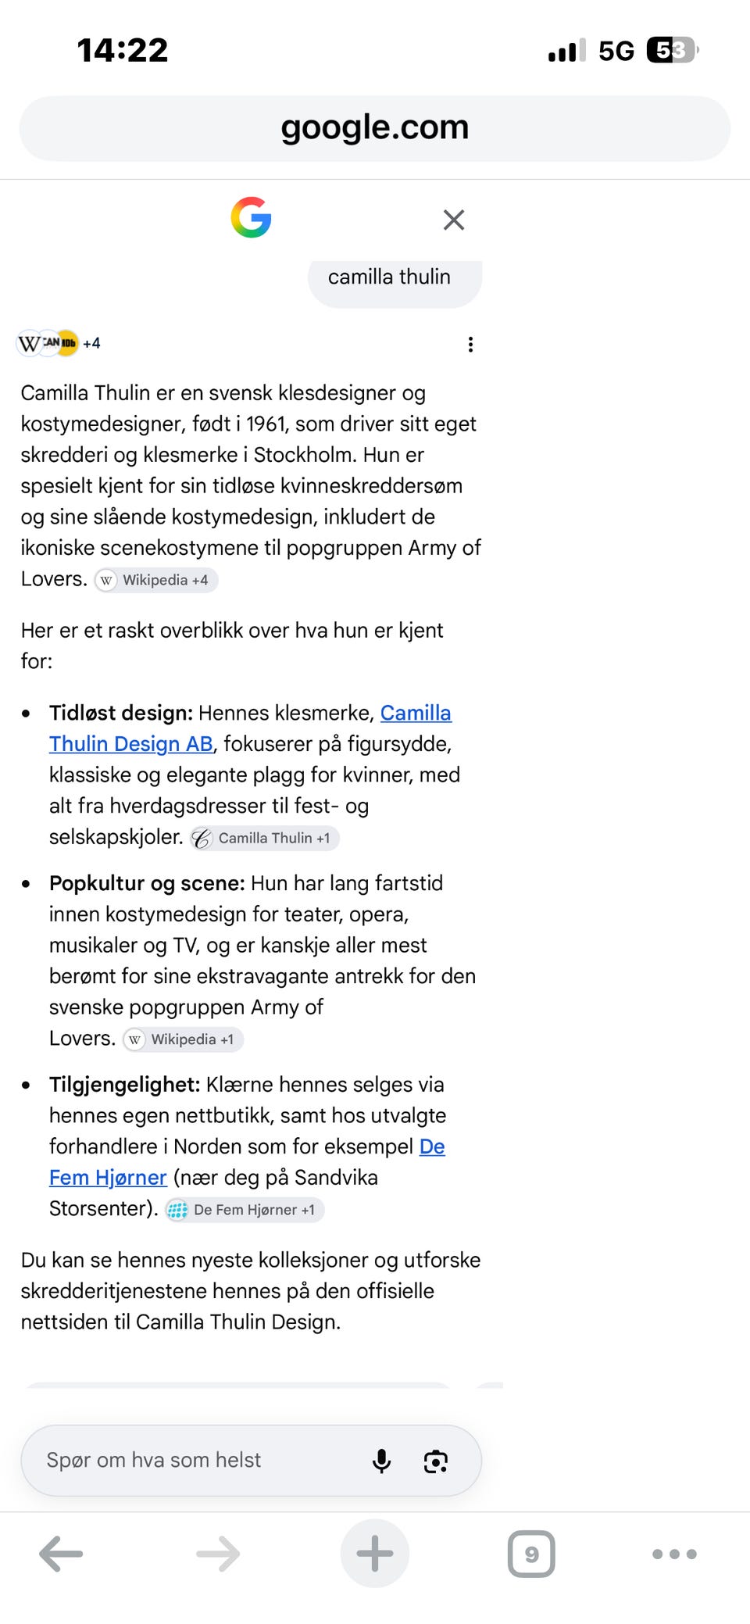
Task: Go back with the left arrow
Action: [x=61, y=1554]
